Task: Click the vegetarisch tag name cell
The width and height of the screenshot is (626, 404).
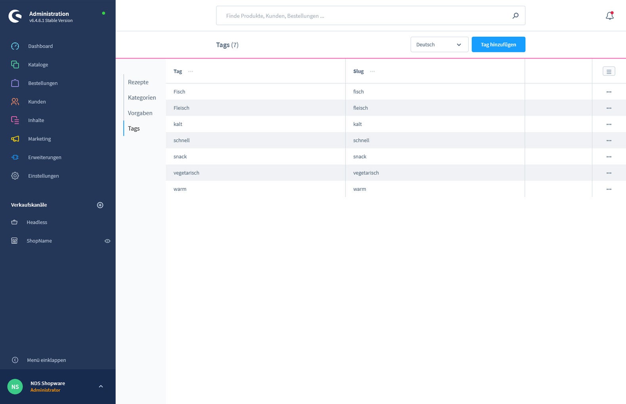Action: 256,173
